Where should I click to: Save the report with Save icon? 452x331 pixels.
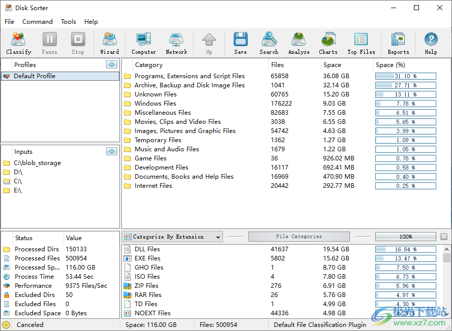point(240,43)
